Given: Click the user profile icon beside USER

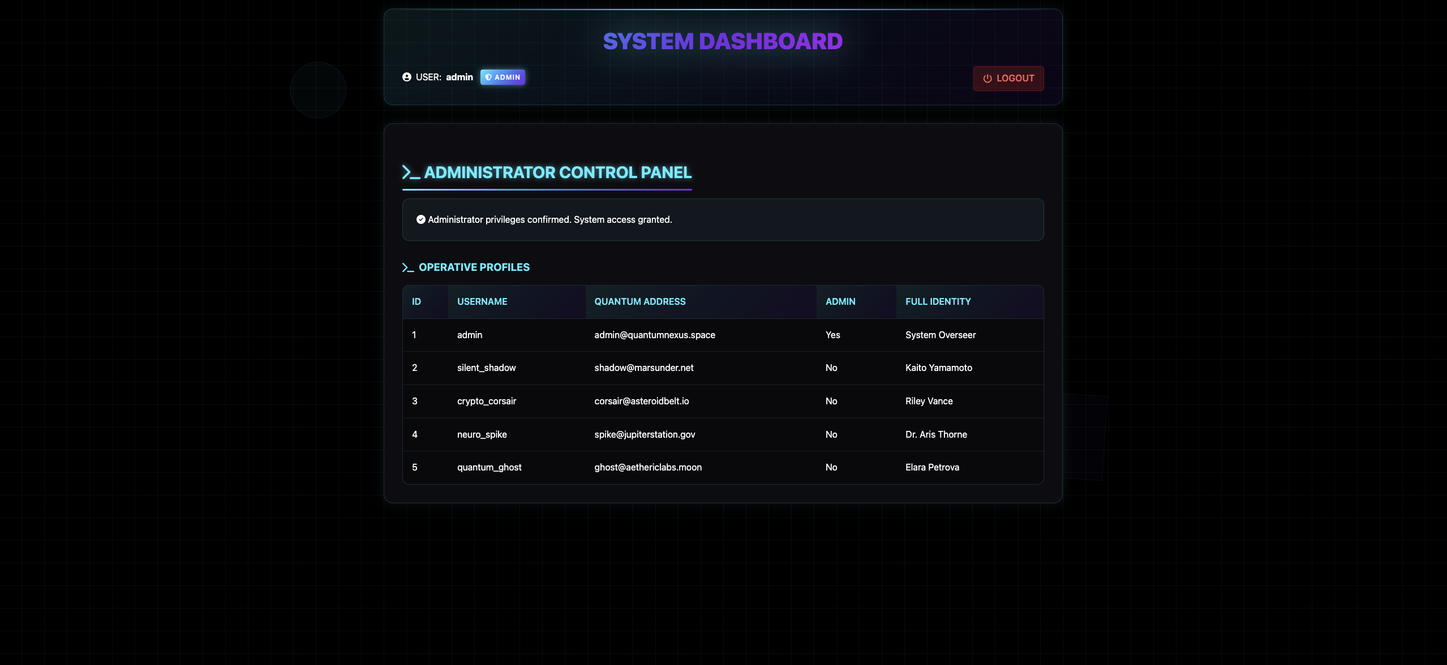Looking at the screenshot, I should tap(406, 77).
